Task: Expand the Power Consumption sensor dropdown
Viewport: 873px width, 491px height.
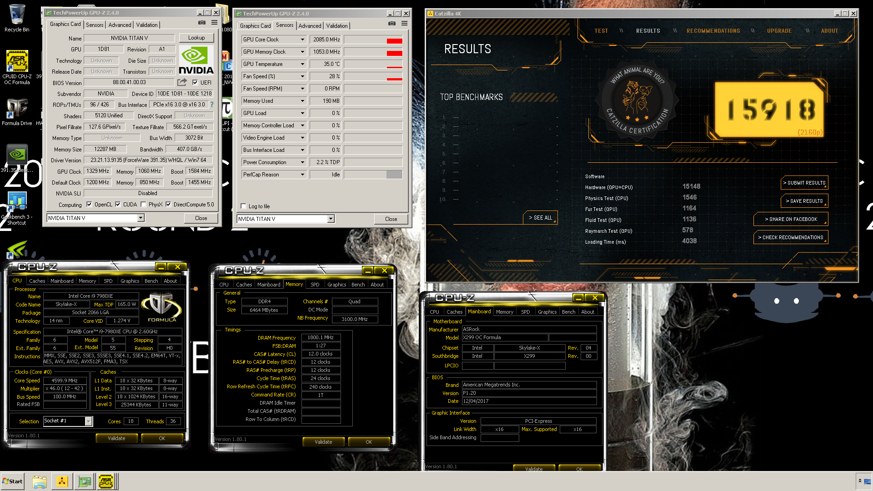Action: 302,162
